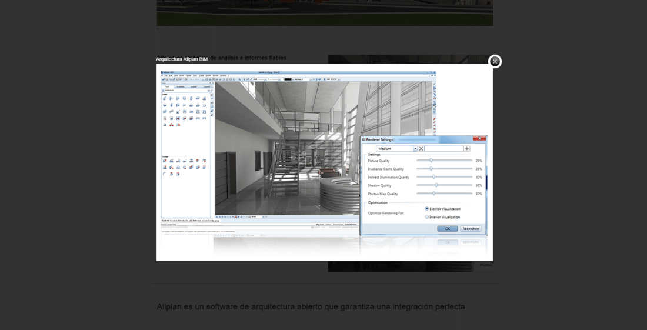Click the 35% Shadow Quality value
The height and width of the screenshot is (330, 647).
[479, 186]
